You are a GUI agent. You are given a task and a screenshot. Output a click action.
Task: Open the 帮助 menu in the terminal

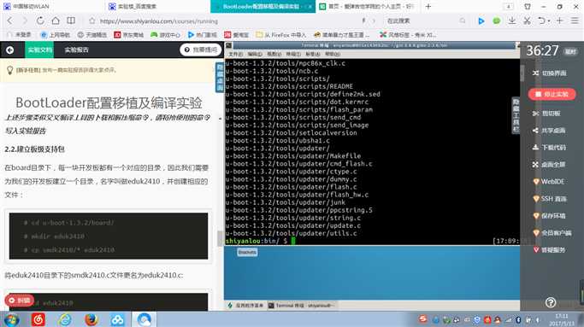tap(333, 54)
